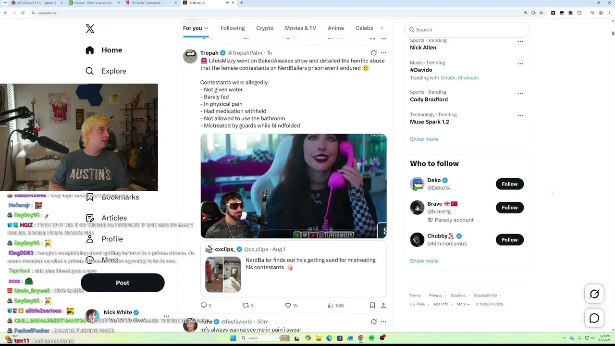
Task: Open the Nick Allen trending topic
Action: [423, 48]
